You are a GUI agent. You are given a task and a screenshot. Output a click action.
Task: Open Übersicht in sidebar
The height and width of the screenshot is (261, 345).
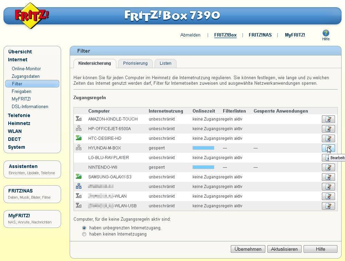point(20,52)
